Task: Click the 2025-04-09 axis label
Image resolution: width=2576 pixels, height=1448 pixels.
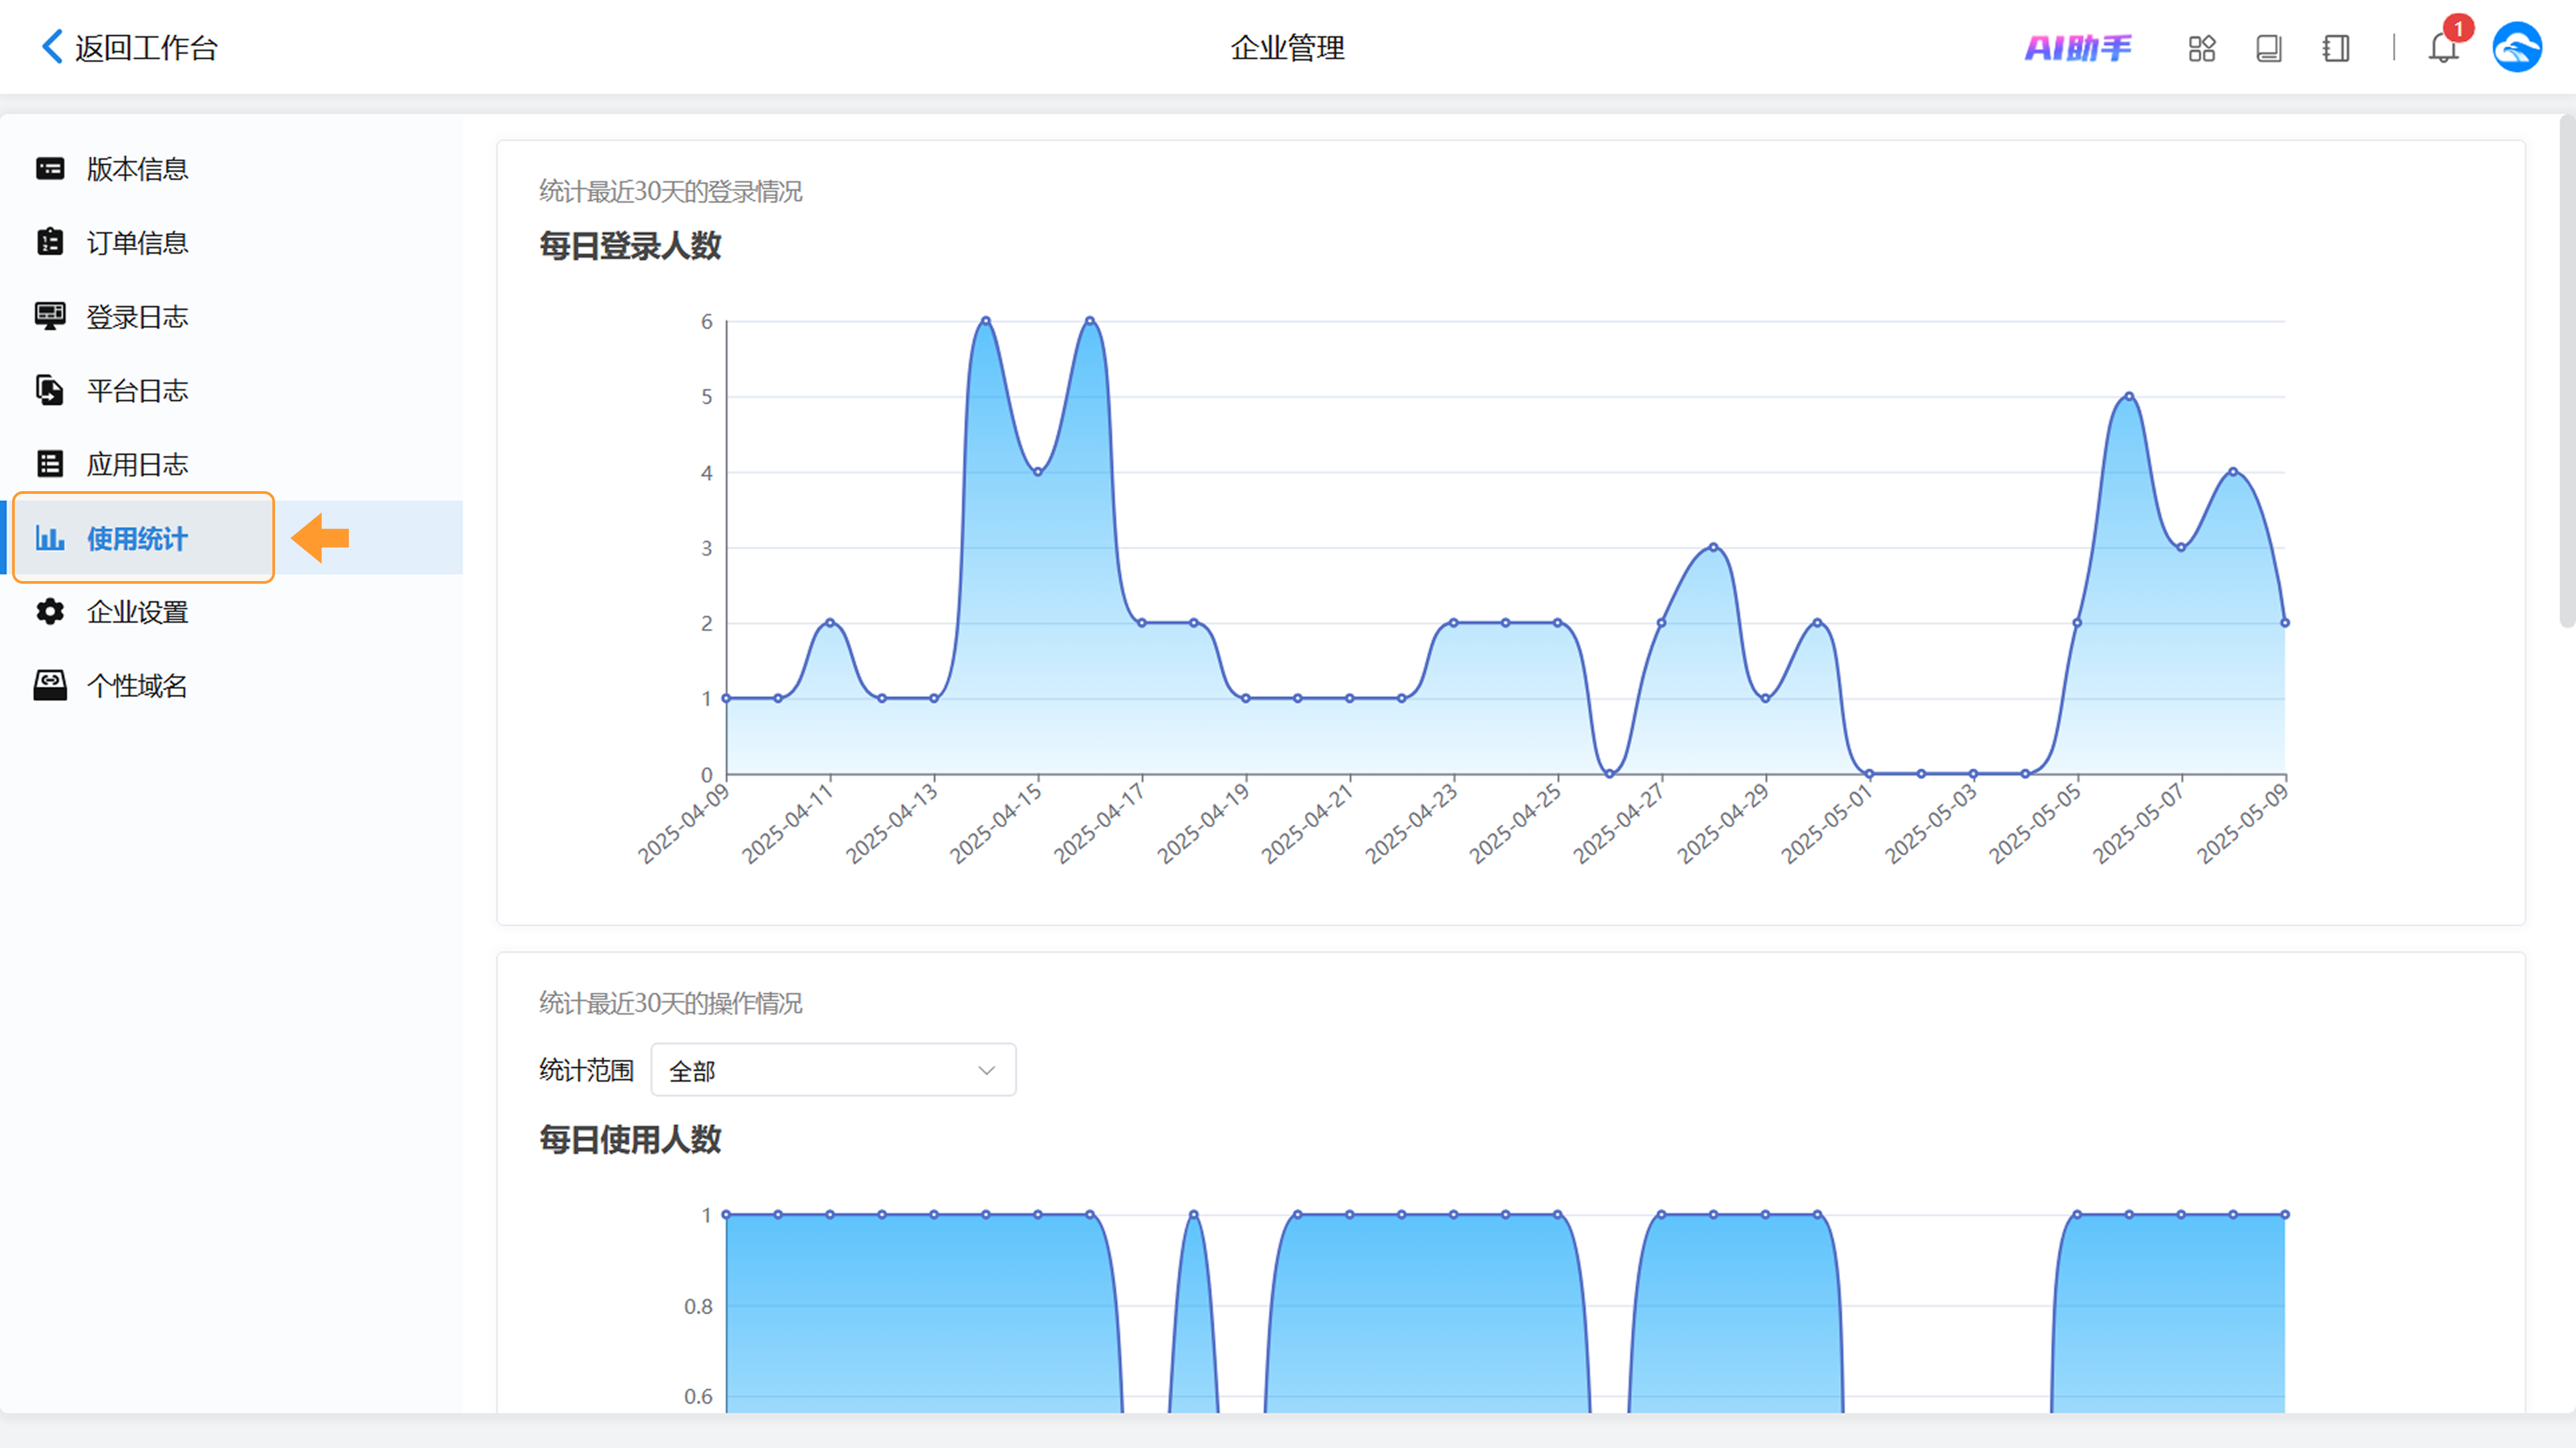Action: (x=683, y=823)
